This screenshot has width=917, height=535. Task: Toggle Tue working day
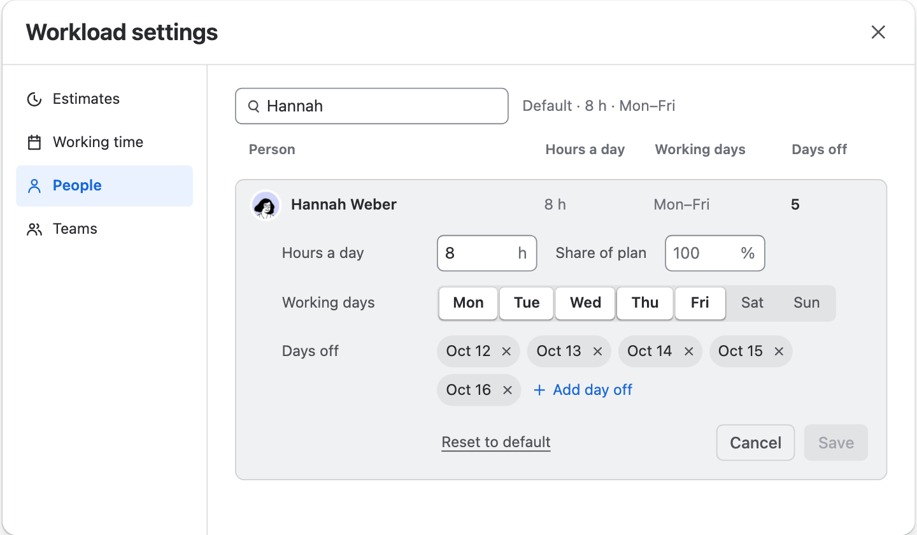click(527, 303)
